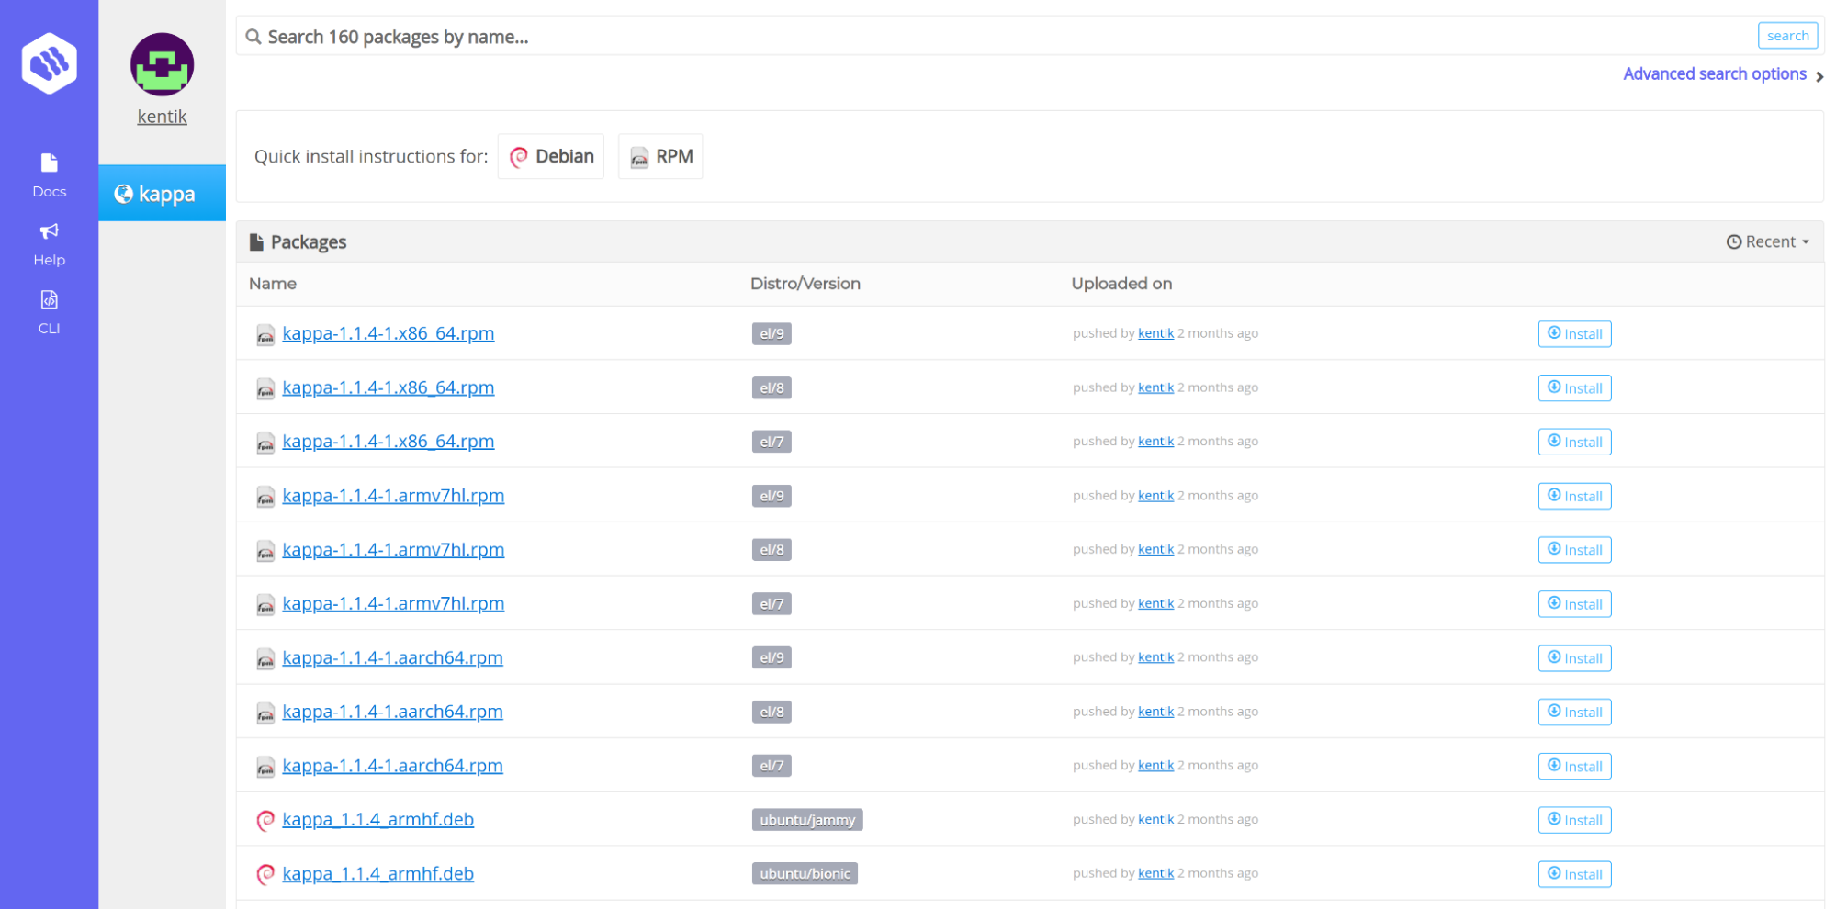Open the Recent sort dropdown
Viewport: 1836px width, 909px height.
1768,241
